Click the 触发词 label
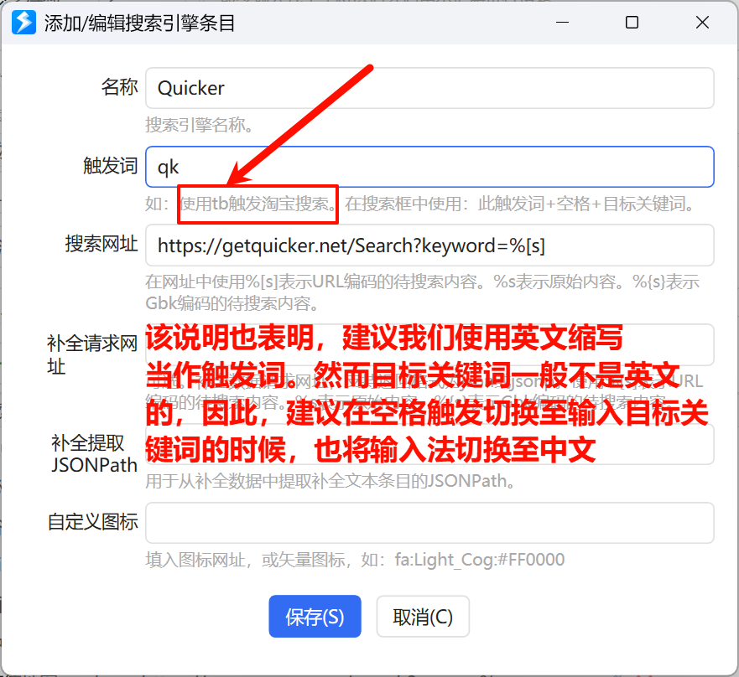 (x=111, y=166)
